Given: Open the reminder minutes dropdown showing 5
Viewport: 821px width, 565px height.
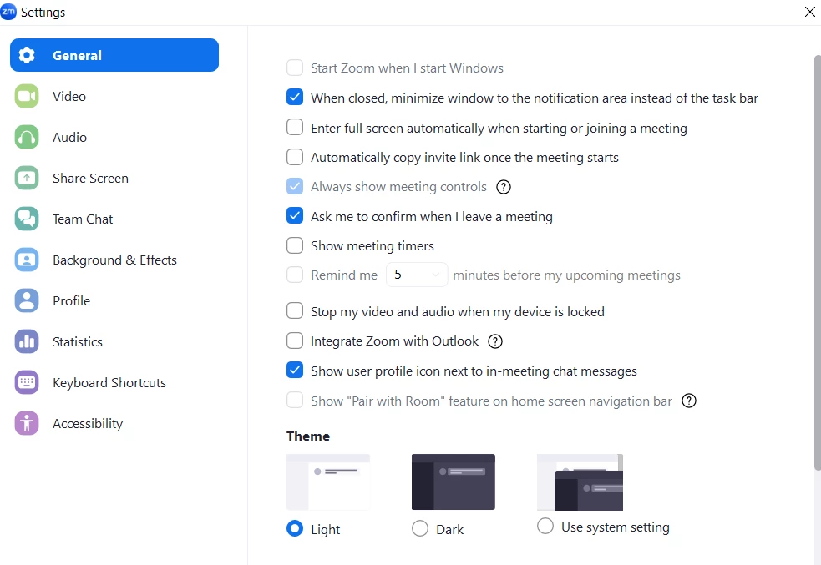Looking at the screenshot, I should point(417,275).
